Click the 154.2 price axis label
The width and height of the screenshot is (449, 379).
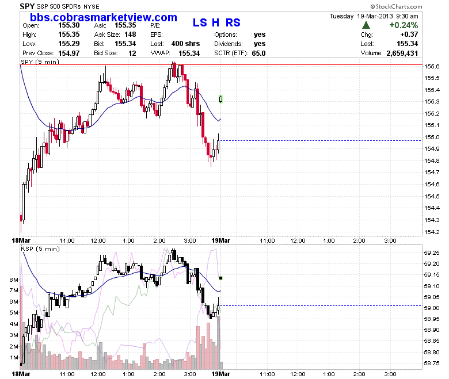(432, 232)
